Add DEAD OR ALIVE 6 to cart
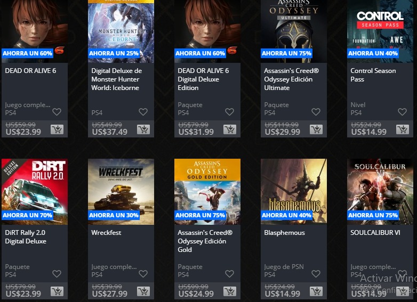 coord(57,129)
